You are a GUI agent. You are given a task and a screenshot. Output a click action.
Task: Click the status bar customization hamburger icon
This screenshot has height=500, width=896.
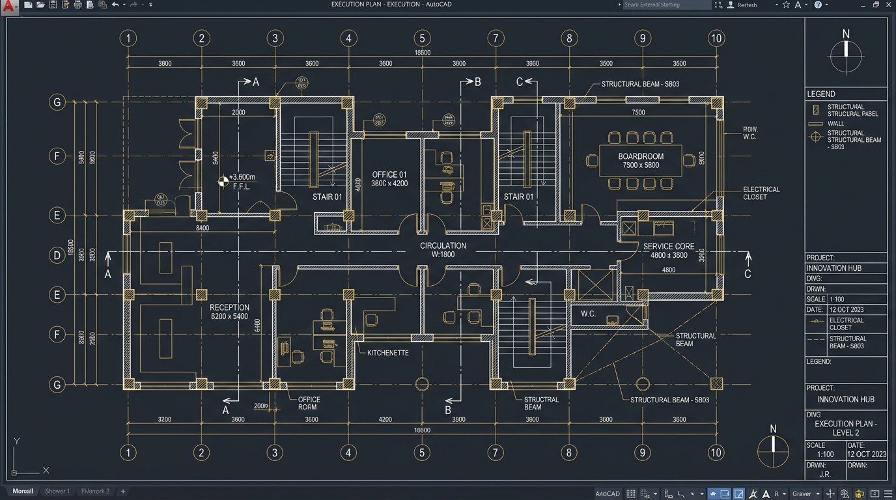(888, 493)
